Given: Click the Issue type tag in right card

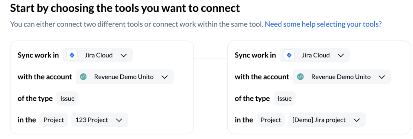Looking at the screenshot, I should [x=285, y=99].
